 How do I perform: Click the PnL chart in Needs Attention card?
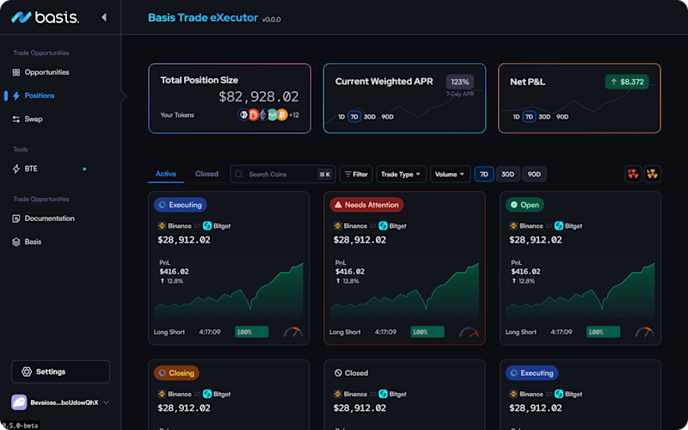pos(404,290)
